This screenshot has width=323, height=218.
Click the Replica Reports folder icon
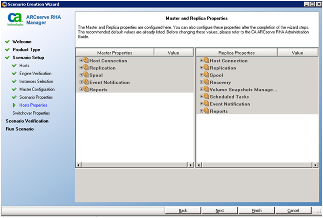coord(206,111)
